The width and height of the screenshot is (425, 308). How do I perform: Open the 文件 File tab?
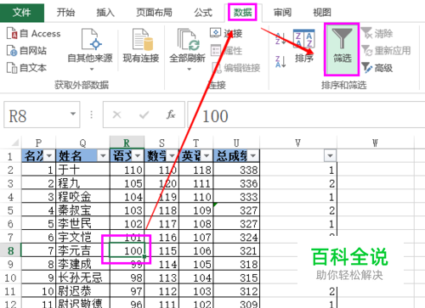[22, 13]
